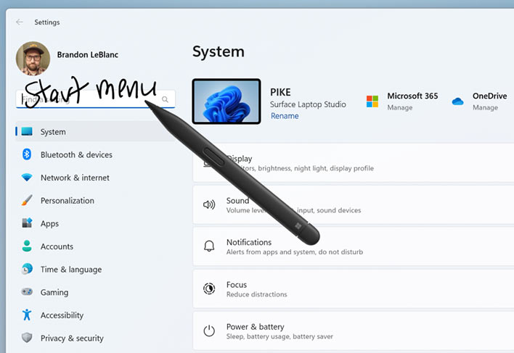514x353 pixels.
Task: Click the PIKE device name text
Action: [280, 92]
